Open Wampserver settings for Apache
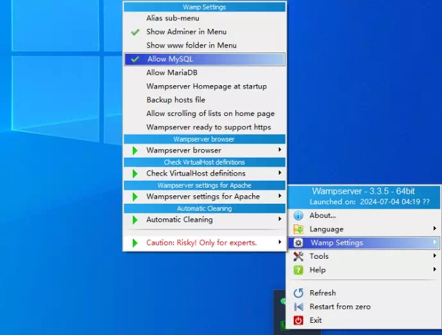Image resolution: width=442 pixels, height=335 pixels. click(203, 196)
